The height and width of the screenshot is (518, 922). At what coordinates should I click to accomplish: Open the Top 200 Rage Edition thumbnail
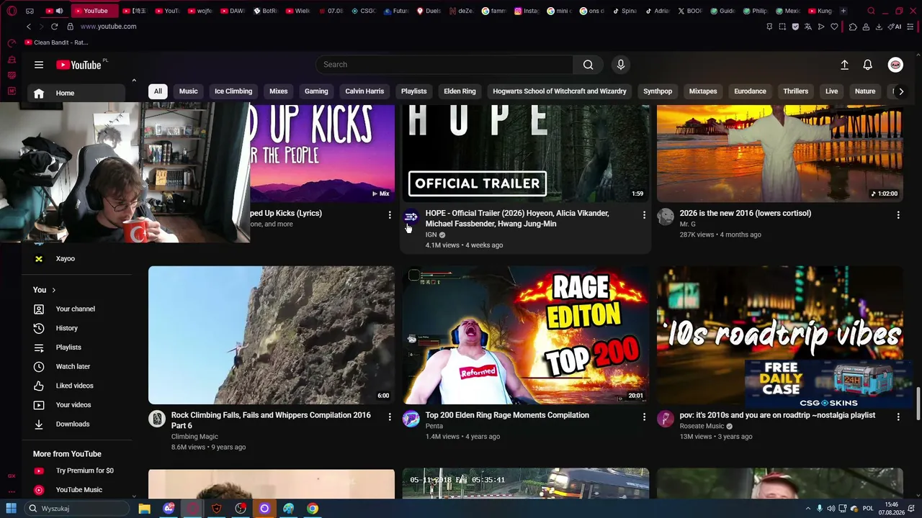point(526,335)
